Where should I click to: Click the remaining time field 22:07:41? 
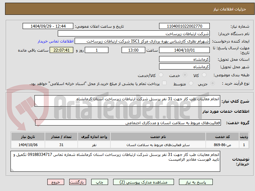[x=61, y=50]
